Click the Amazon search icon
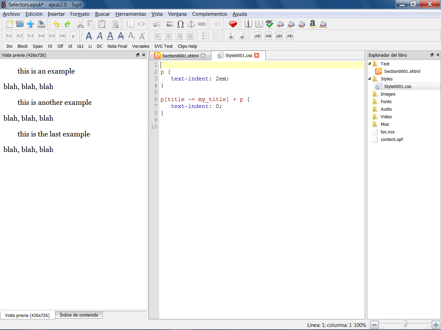The image size is (441, 330). tap(312, 24)
